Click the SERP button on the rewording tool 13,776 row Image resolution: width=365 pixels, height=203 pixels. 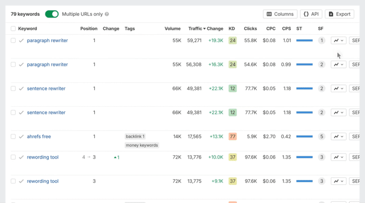point(354,157)
